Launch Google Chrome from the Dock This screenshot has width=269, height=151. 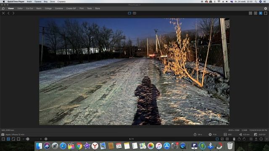point(79,146)
